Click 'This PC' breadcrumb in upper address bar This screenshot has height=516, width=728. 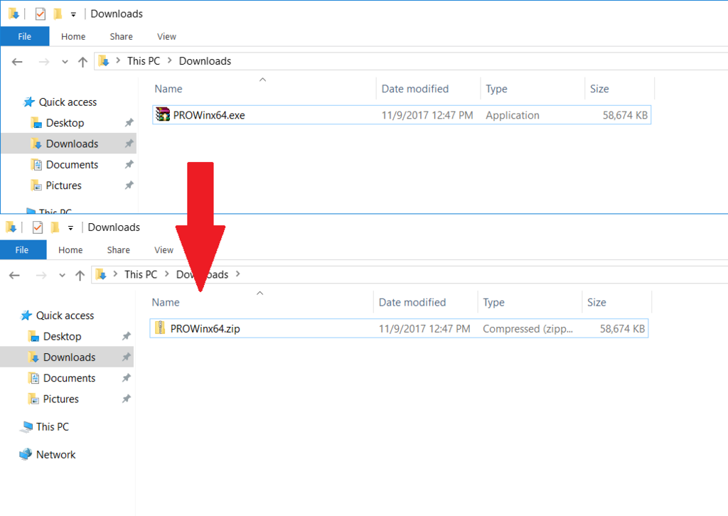144,61
